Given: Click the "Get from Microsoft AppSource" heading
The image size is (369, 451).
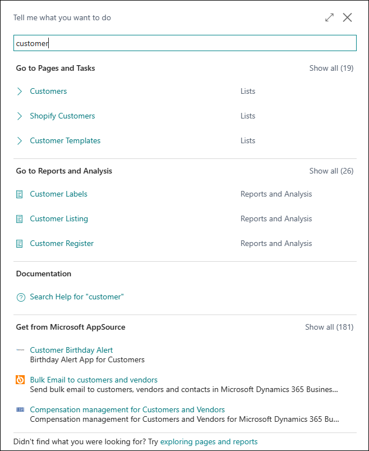Looking at the screenshot, I should click(71, 327).
